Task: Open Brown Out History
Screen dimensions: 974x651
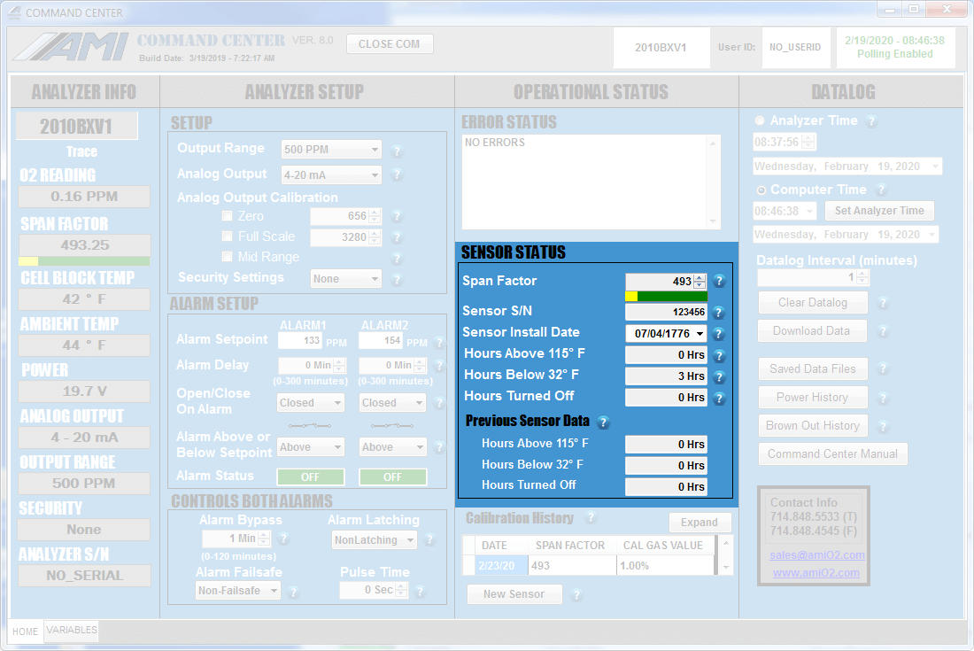Action: coord(813,425)
